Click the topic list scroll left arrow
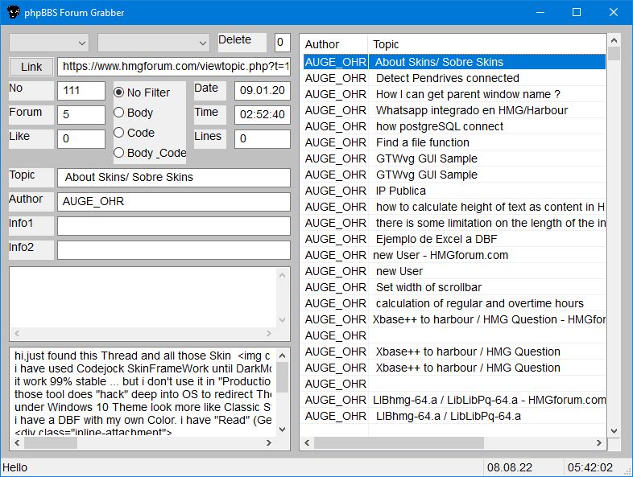Image resolution: width=633 pixels, height=477 pixels. [x=307, y=442]
